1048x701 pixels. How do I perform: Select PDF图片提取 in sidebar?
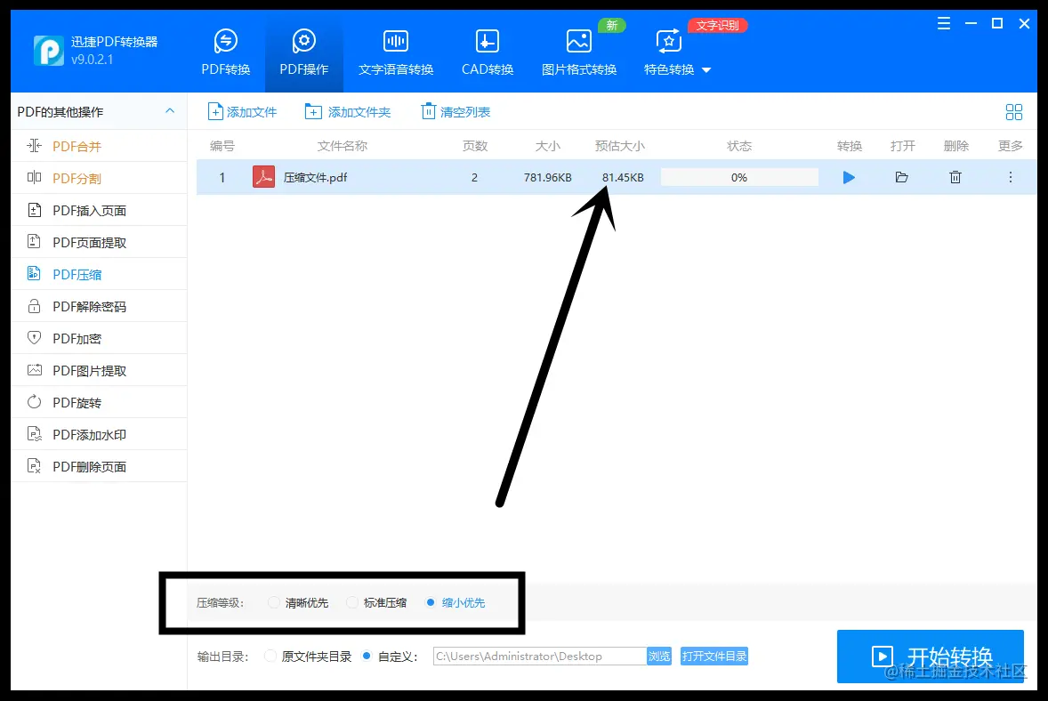click(99, 371)
